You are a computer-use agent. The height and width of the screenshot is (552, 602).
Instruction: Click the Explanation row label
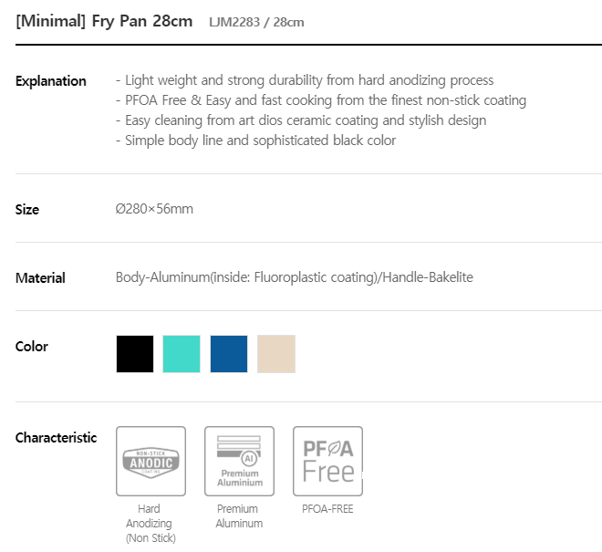click(x=51, y=81)
